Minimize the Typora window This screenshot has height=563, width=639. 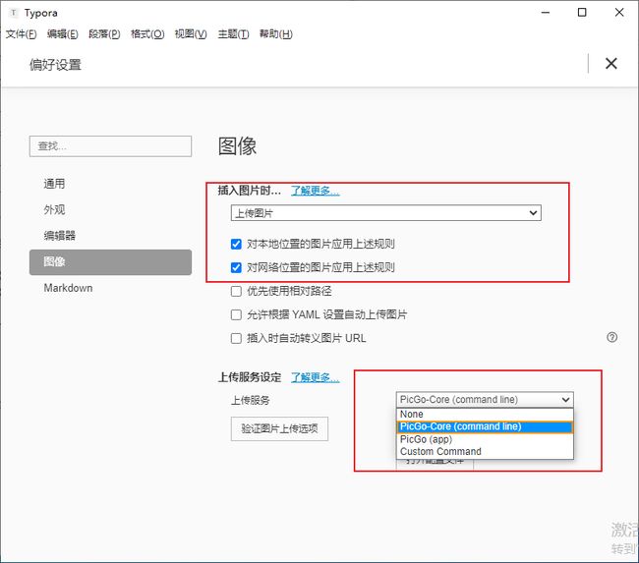click(546, 13)
